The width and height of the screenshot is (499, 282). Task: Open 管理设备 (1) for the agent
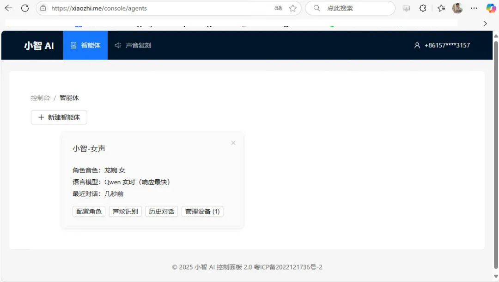point(202,211)
